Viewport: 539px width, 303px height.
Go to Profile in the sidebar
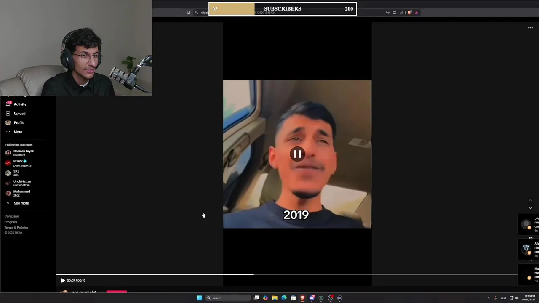pos(15,123)
